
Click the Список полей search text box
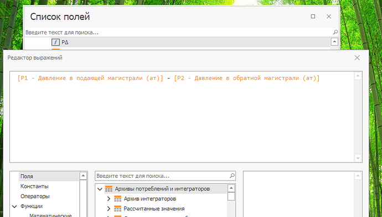point(178,32)
